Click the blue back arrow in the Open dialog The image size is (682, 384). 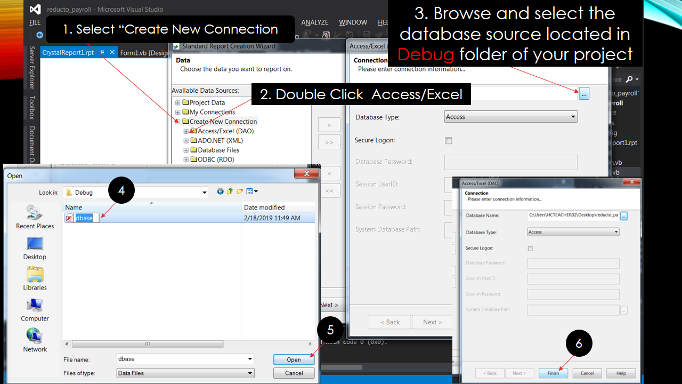220,191
